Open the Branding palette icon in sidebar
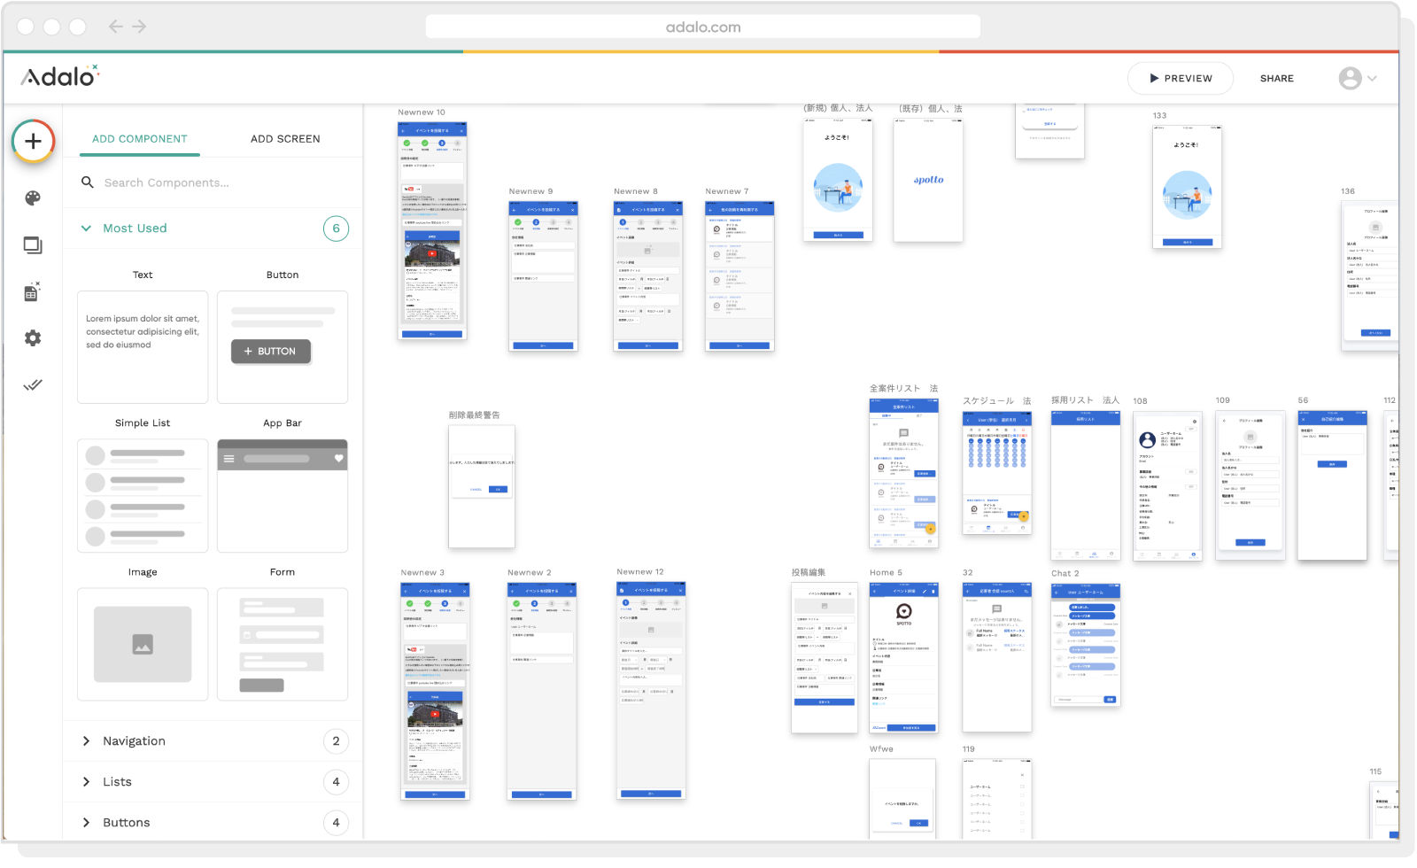The height and width of the screenshot is (868, 1417). 32,198
